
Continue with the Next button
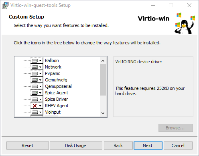click(148, 146)
